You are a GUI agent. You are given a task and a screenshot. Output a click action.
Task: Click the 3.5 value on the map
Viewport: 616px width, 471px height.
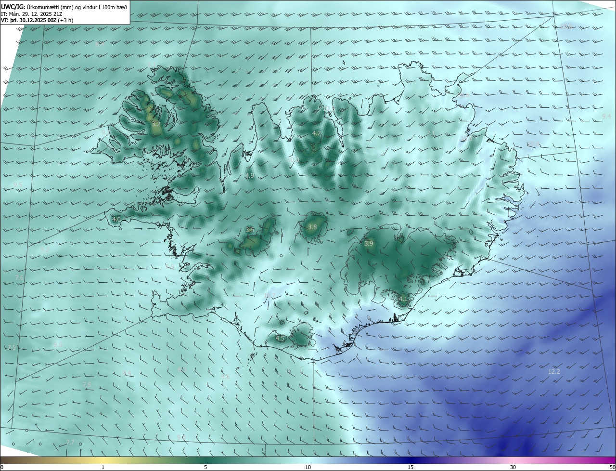pyautogui.click(x=250, y=230)
